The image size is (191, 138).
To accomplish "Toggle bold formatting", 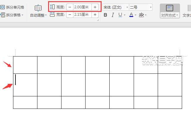I will pos(105,15).
